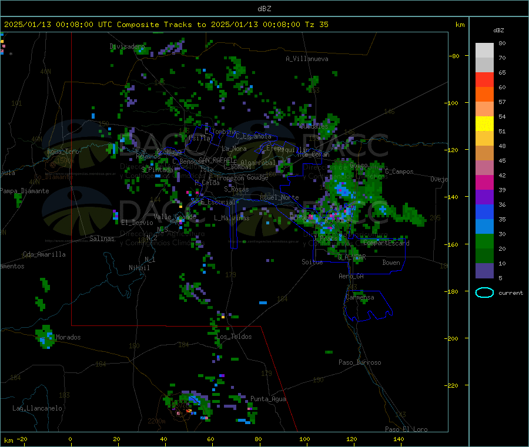Viewport: 529px width, 447px height.
Task: Select the Aero_GA label
Action: coord(351,276)
